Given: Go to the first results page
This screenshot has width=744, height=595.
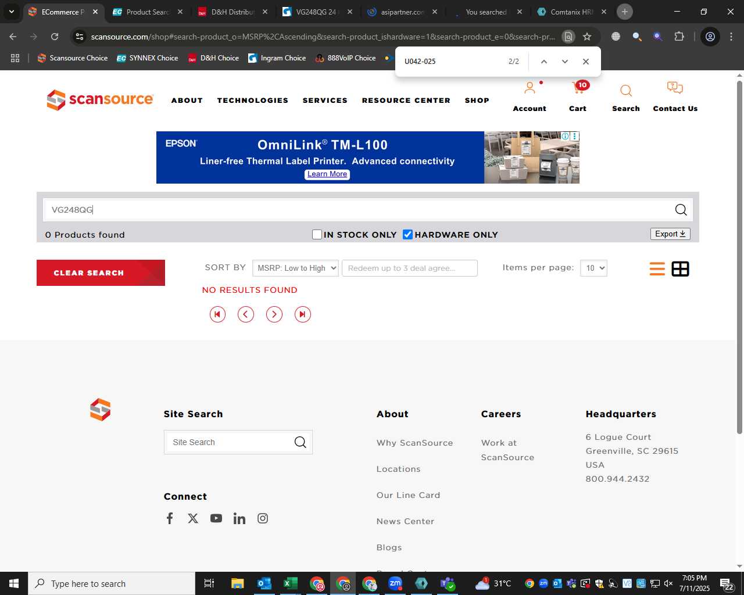Looking at the screenshot, I should pyautogui.click(x=217, y=314).
